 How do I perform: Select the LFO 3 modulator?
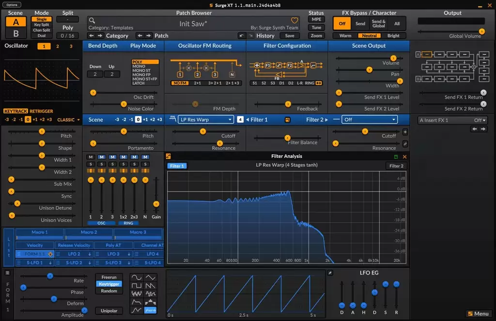point(113,254)
